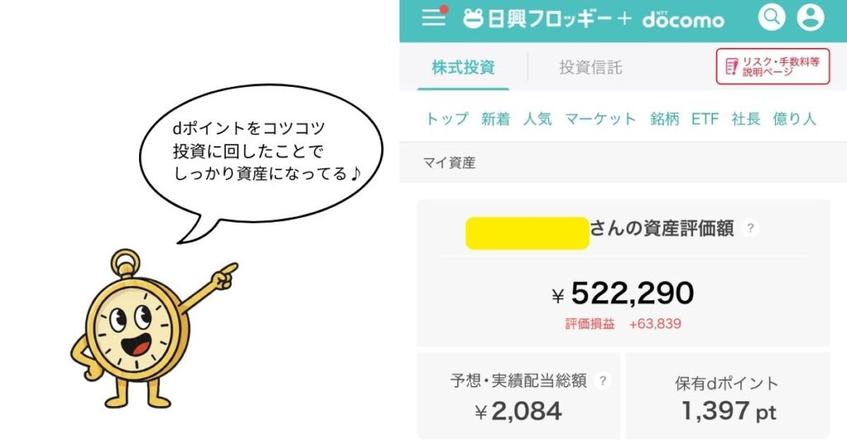Switch to the 株式投資 tab
This screenshot has width=847, height=445.
click(x=463, y=68)
